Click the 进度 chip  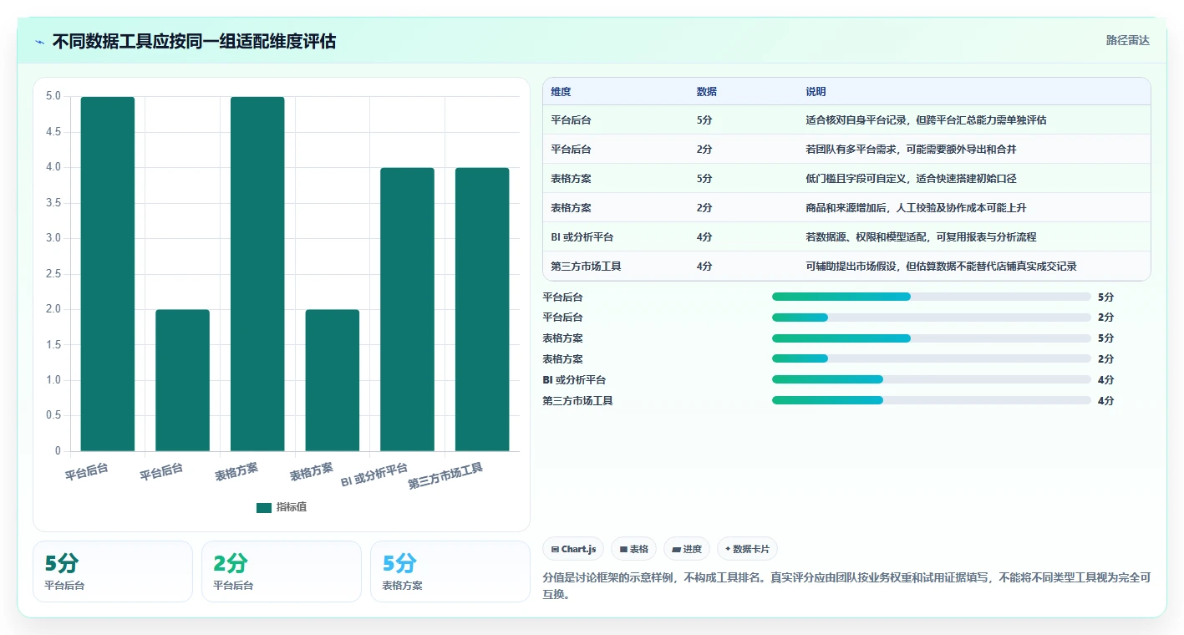686,549
